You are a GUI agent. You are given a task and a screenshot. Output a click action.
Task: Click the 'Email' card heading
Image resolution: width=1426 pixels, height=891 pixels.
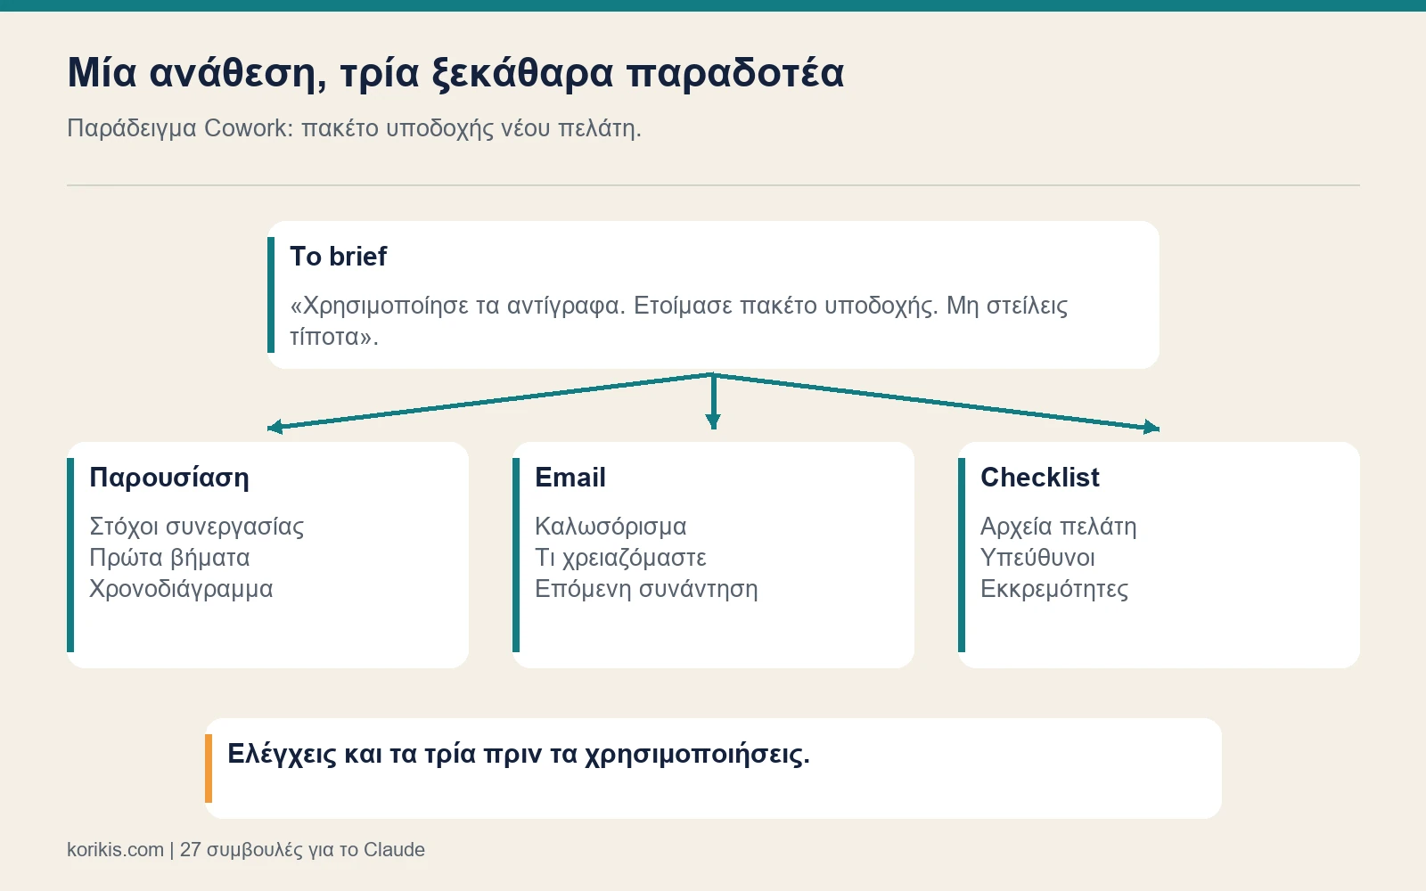[570, 478]
